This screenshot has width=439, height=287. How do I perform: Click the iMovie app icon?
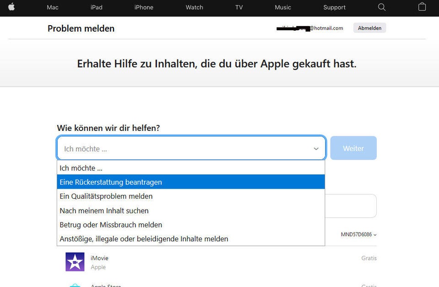click(75, 261)
